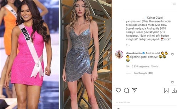
Task: Open the comment speech bubble icon
Action: tap(126, 90)
